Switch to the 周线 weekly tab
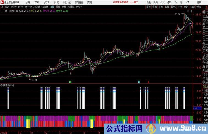The width and height of the screenshot is (208, 134). pyautogui.click(x=58, y=7)
